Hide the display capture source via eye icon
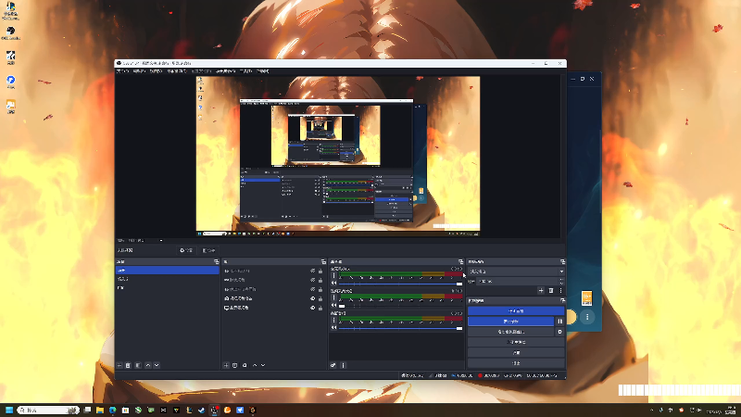 tap(312, 308)
